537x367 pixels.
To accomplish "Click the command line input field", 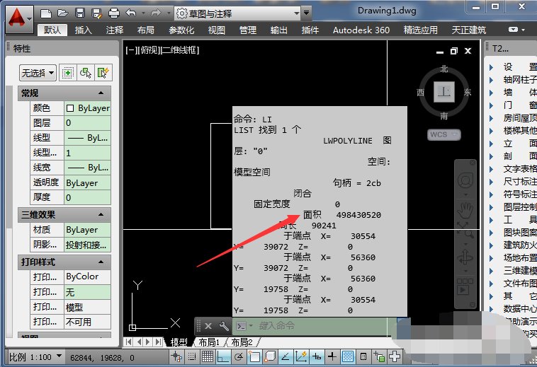I will click(x=319, y=326).
